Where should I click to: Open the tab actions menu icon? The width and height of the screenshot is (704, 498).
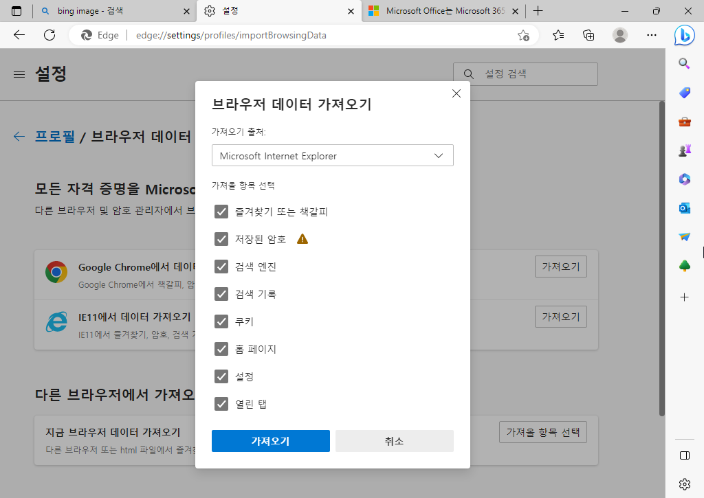(16, 11)
